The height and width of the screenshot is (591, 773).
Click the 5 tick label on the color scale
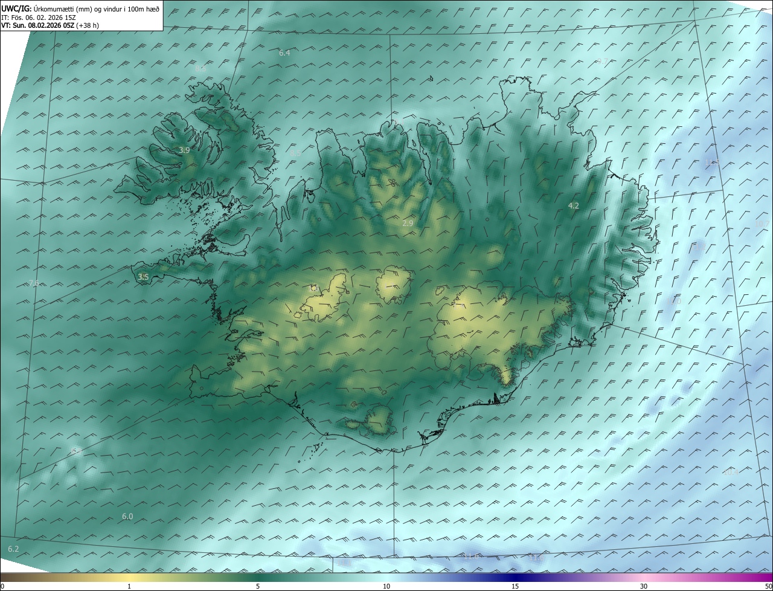point(258,586)
